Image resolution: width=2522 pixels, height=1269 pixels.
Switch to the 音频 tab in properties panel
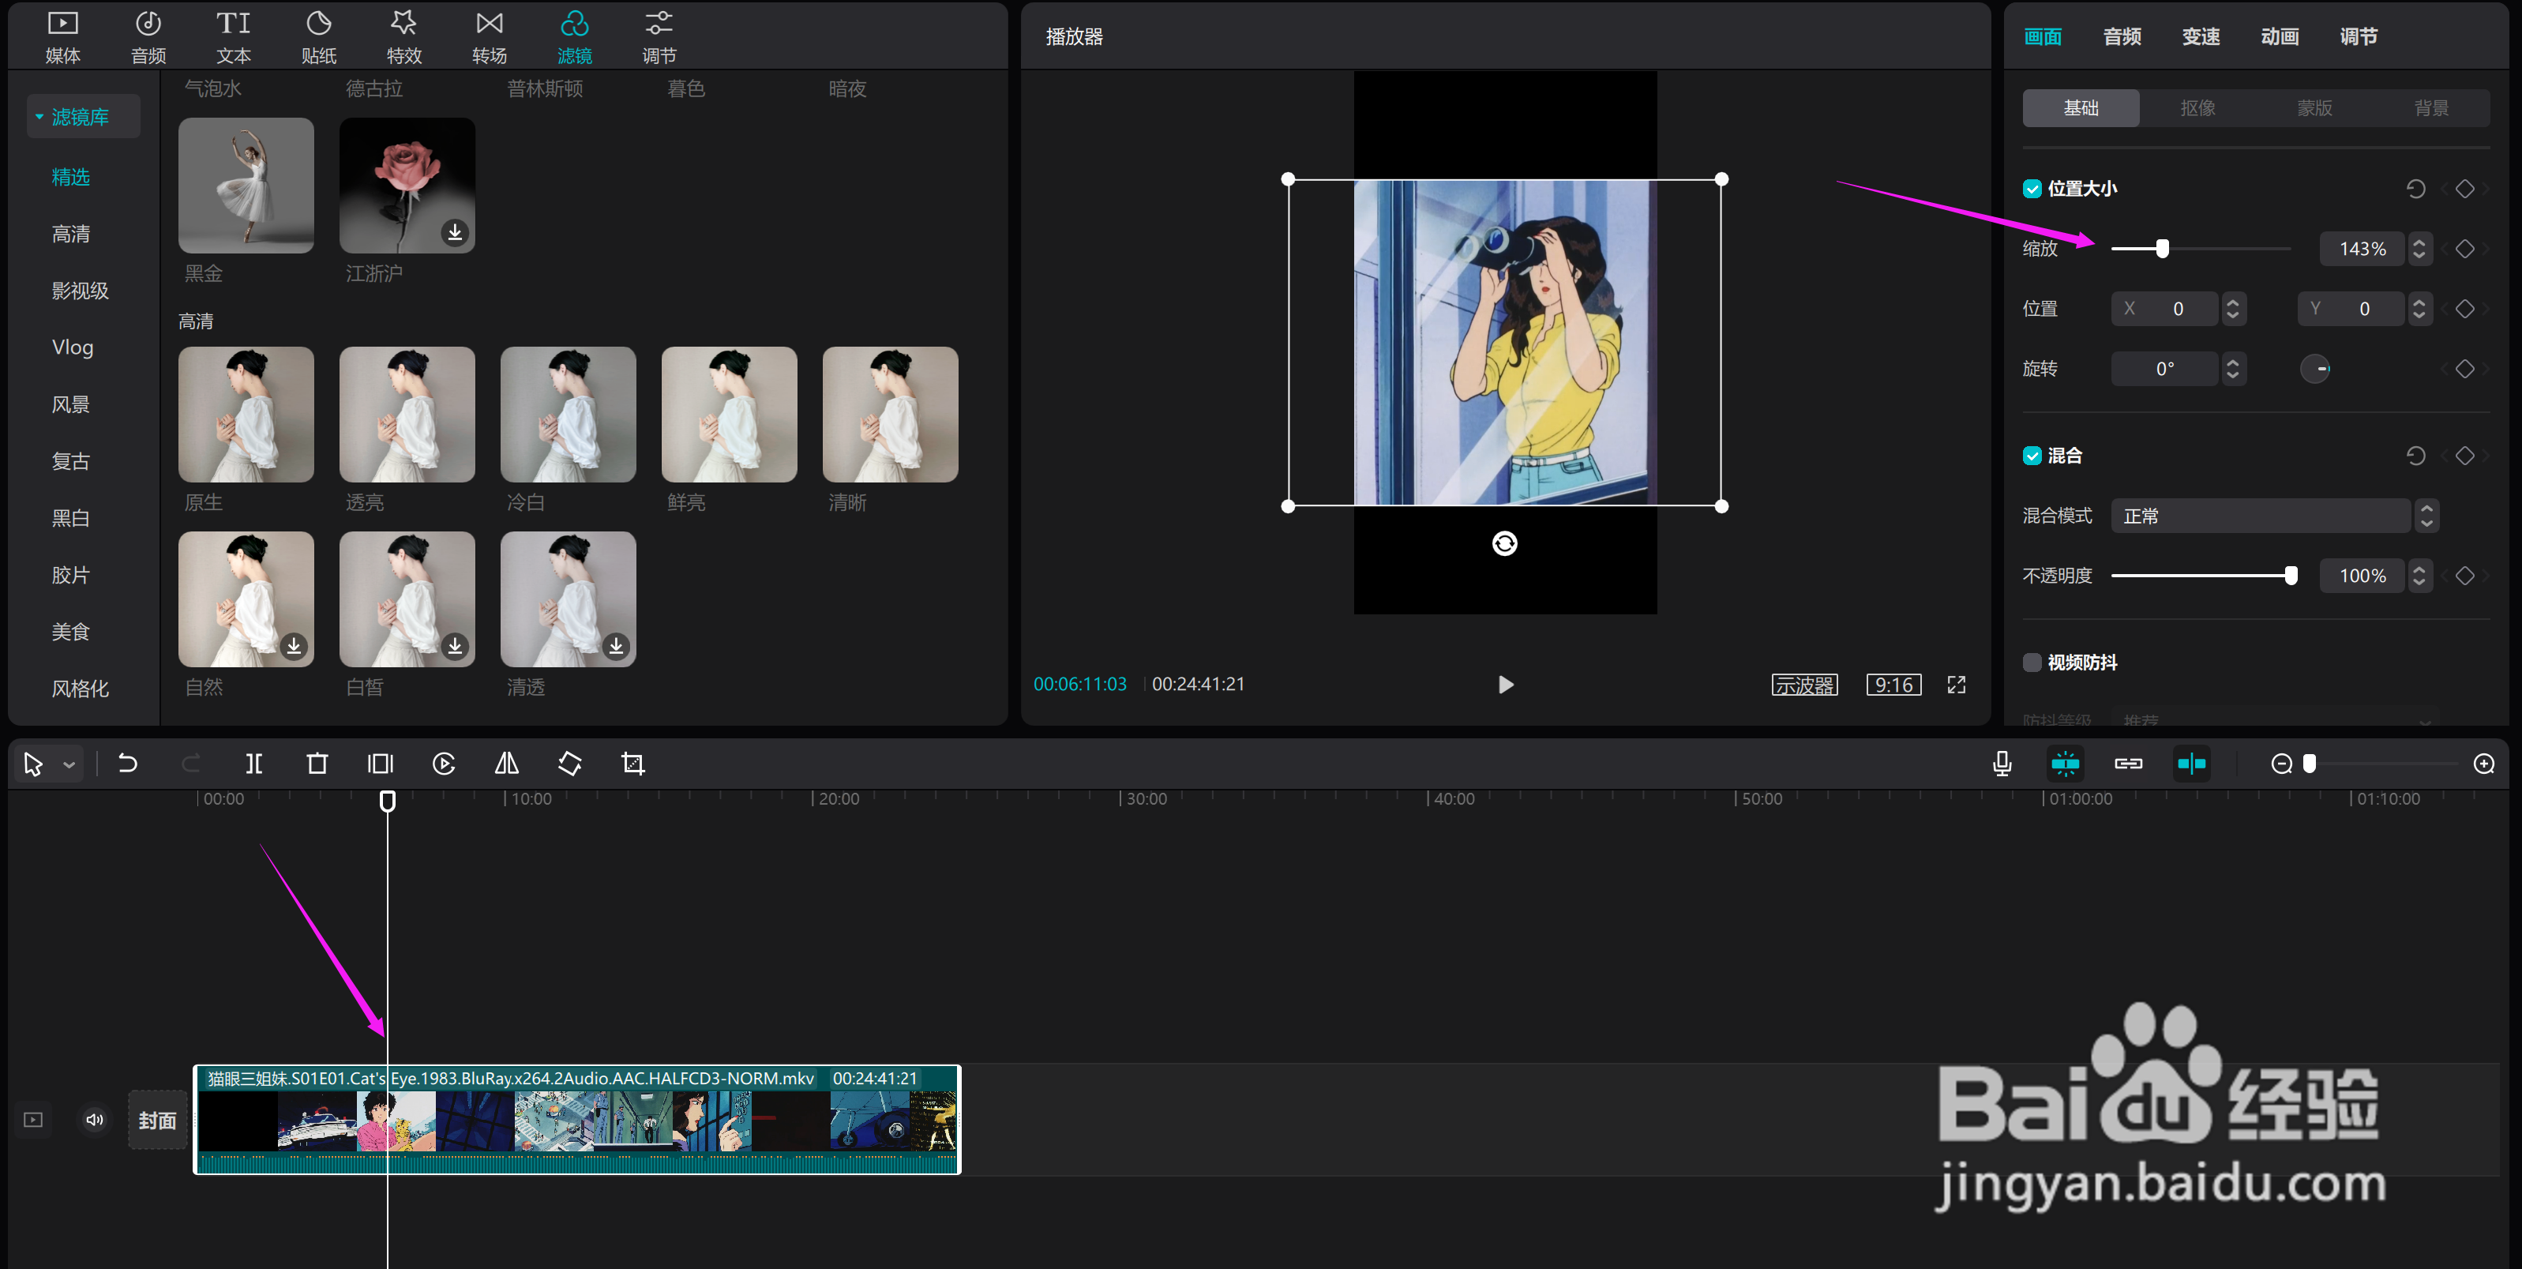[2122, 37]
